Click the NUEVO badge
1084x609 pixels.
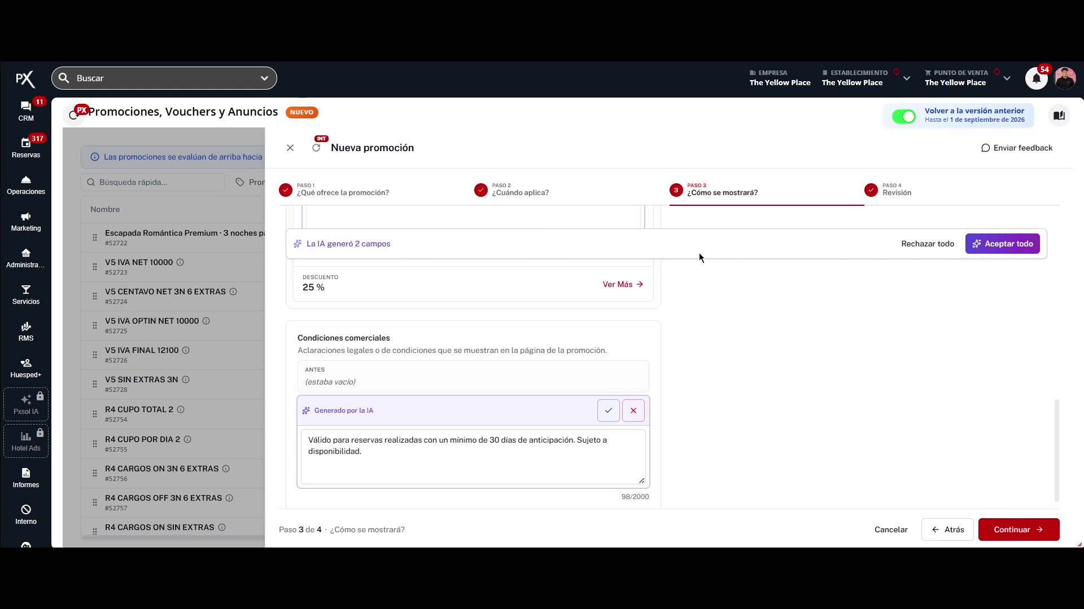(x=302, y=112)
